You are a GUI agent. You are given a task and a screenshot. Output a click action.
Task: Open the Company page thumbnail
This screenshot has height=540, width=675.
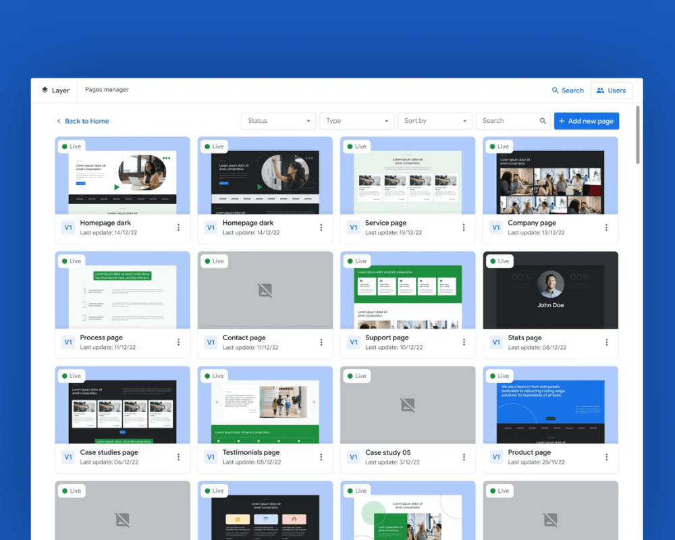click(x=550, y=175)
